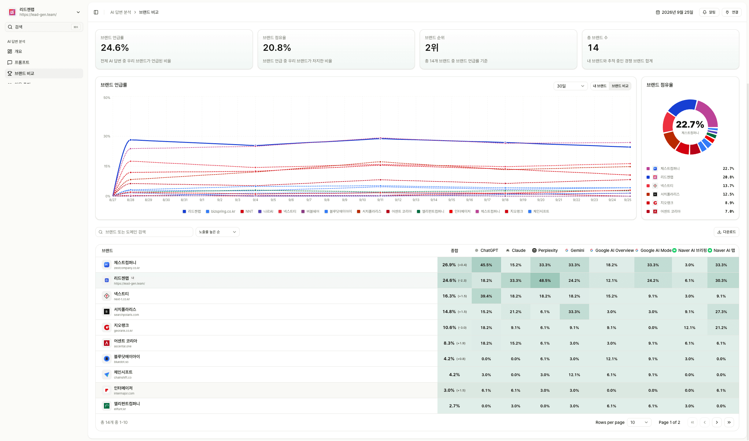Image resolution: width=749 pixels, height=441 pixels.
Task: Click the 블루닷에이아이 logo in table
Action: [107, 359]
